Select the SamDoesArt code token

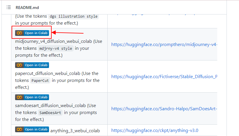[50, 113]
